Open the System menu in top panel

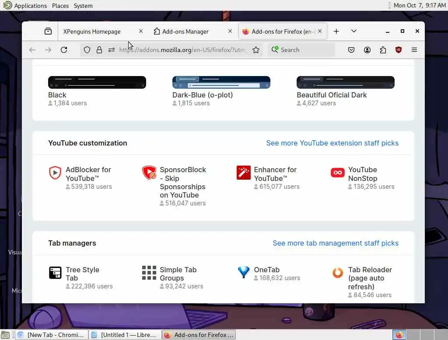click(83, 6)
